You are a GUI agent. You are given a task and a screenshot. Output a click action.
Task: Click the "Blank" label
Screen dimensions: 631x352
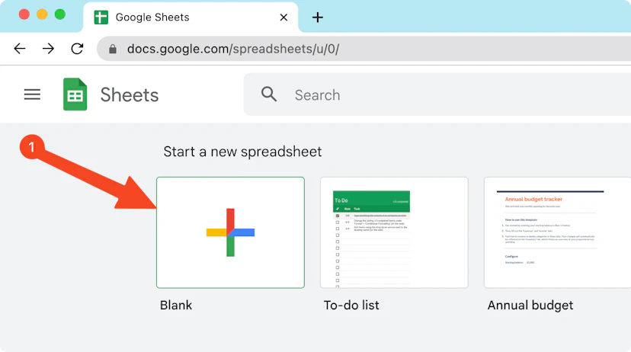tap(176, 305)
